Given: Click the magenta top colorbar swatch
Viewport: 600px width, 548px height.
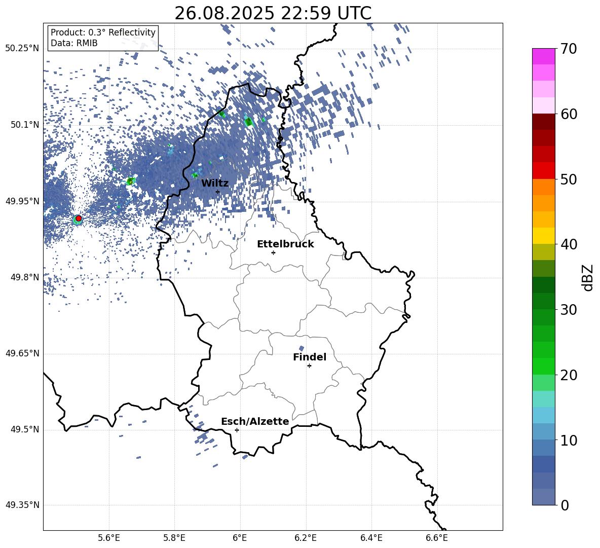Looking at the screenshot, I should pyautogui.click(x=543, y=57).
